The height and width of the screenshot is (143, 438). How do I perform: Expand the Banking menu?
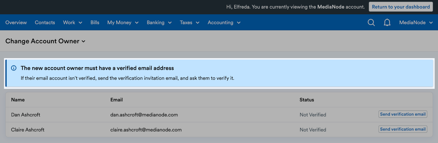159,22
